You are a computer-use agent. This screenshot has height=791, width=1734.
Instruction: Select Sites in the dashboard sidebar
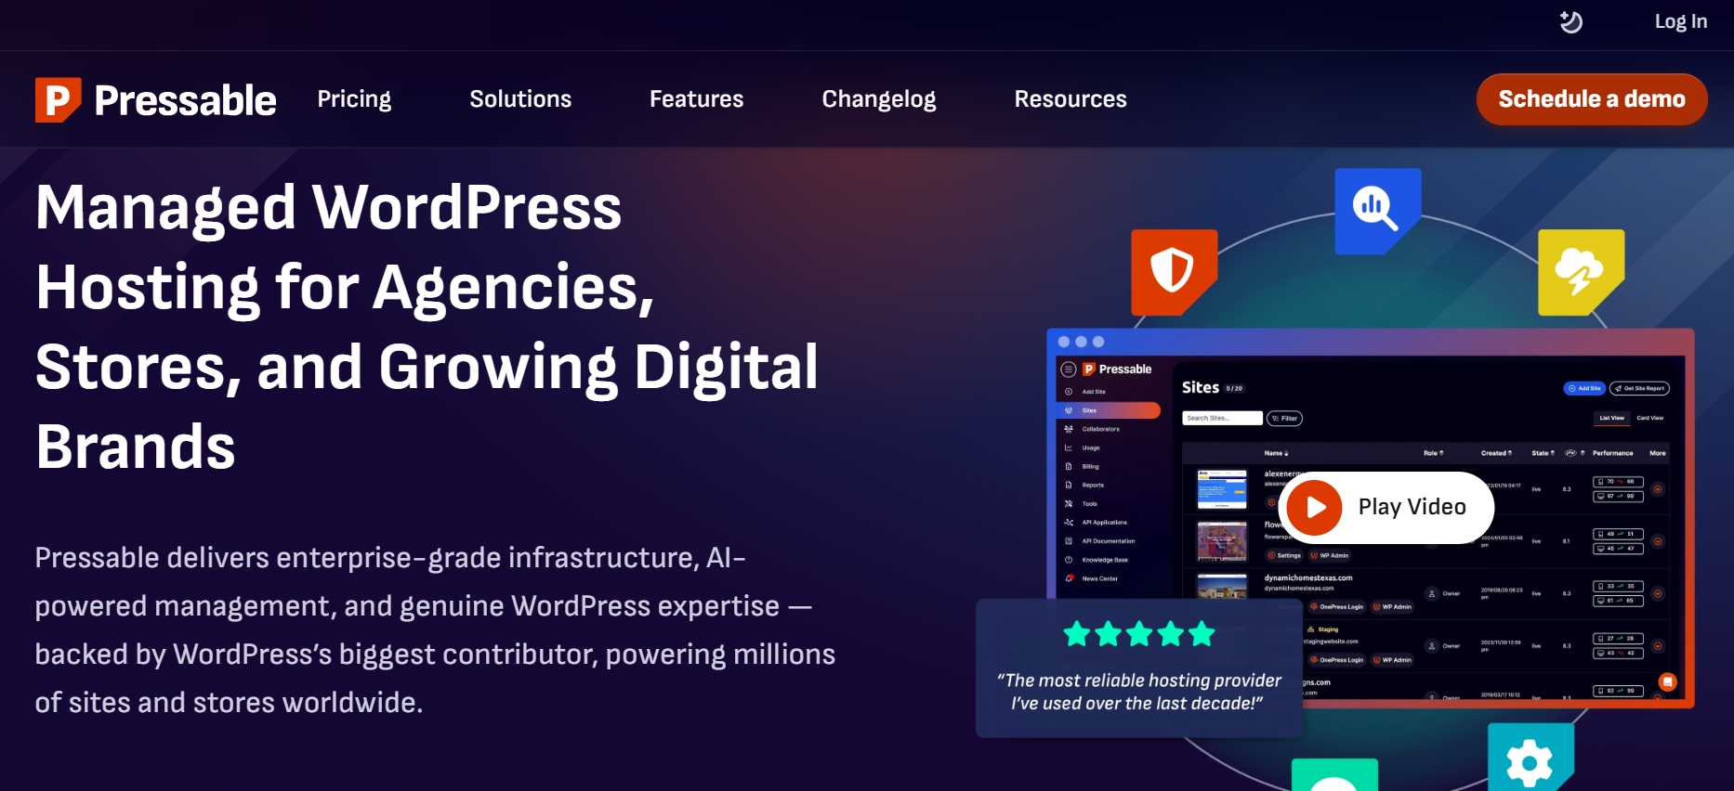tap(1109, 410)
